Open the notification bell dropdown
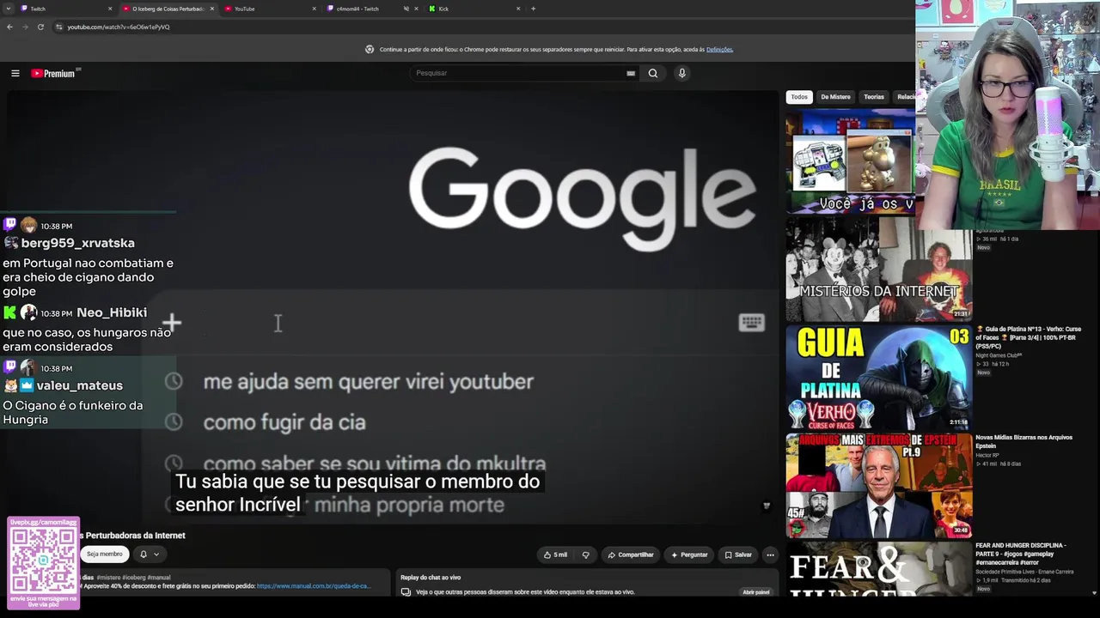Image resolution: width=1100 pixels, height=618 pixels. 149,554
